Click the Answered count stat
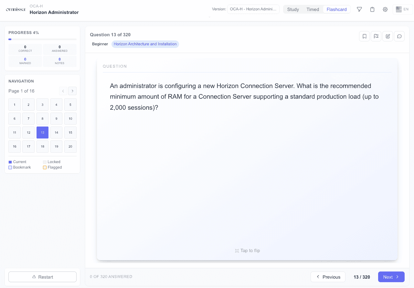Image resolution: width=414 pixels, height=288 pixels. 60,49
